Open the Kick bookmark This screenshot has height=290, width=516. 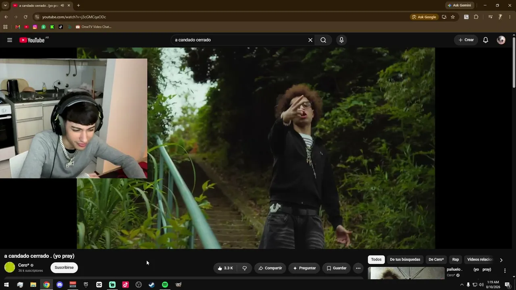click(52, 27)
